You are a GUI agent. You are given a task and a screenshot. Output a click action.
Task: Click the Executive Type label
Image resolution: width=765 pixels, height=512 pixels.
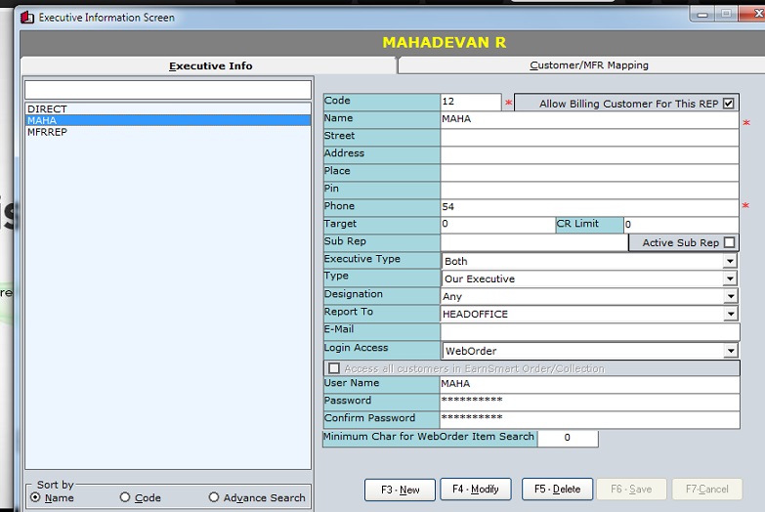362,259
